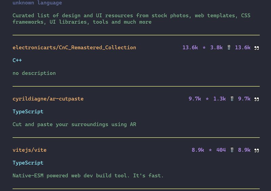Open the vitejs/vite repository link
The height and width of the screenshot is (191, 271).
click(29, 150)
